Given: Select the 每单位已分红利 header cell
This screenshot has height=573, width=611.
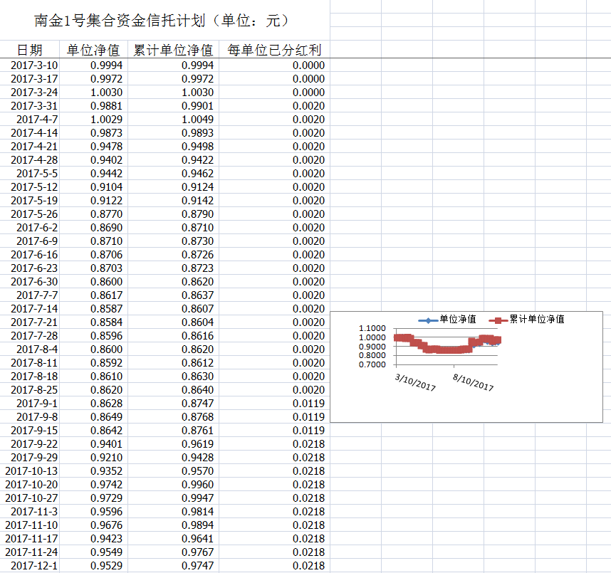Looking at the screenshot, I should 273,50.
